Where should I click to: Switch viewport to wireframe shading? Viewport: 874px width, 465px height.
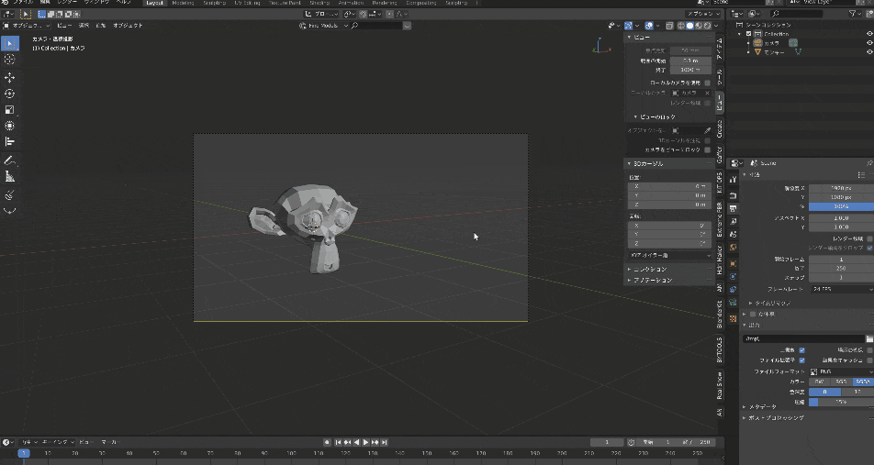pyautogui.click(x=681, y=26)
